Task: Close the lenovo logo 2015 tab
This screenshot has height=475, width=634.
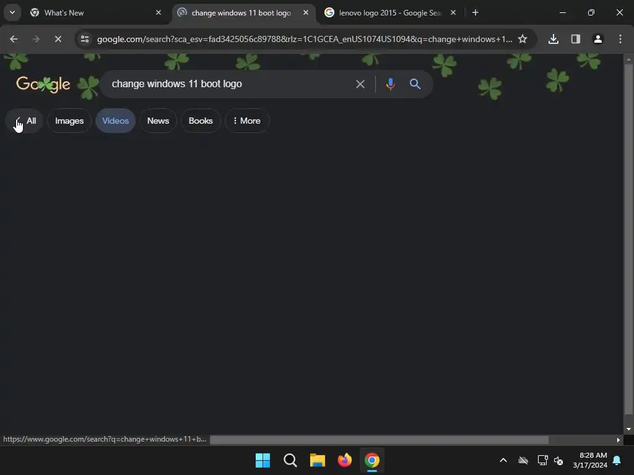Action: [x=453, y=12]
